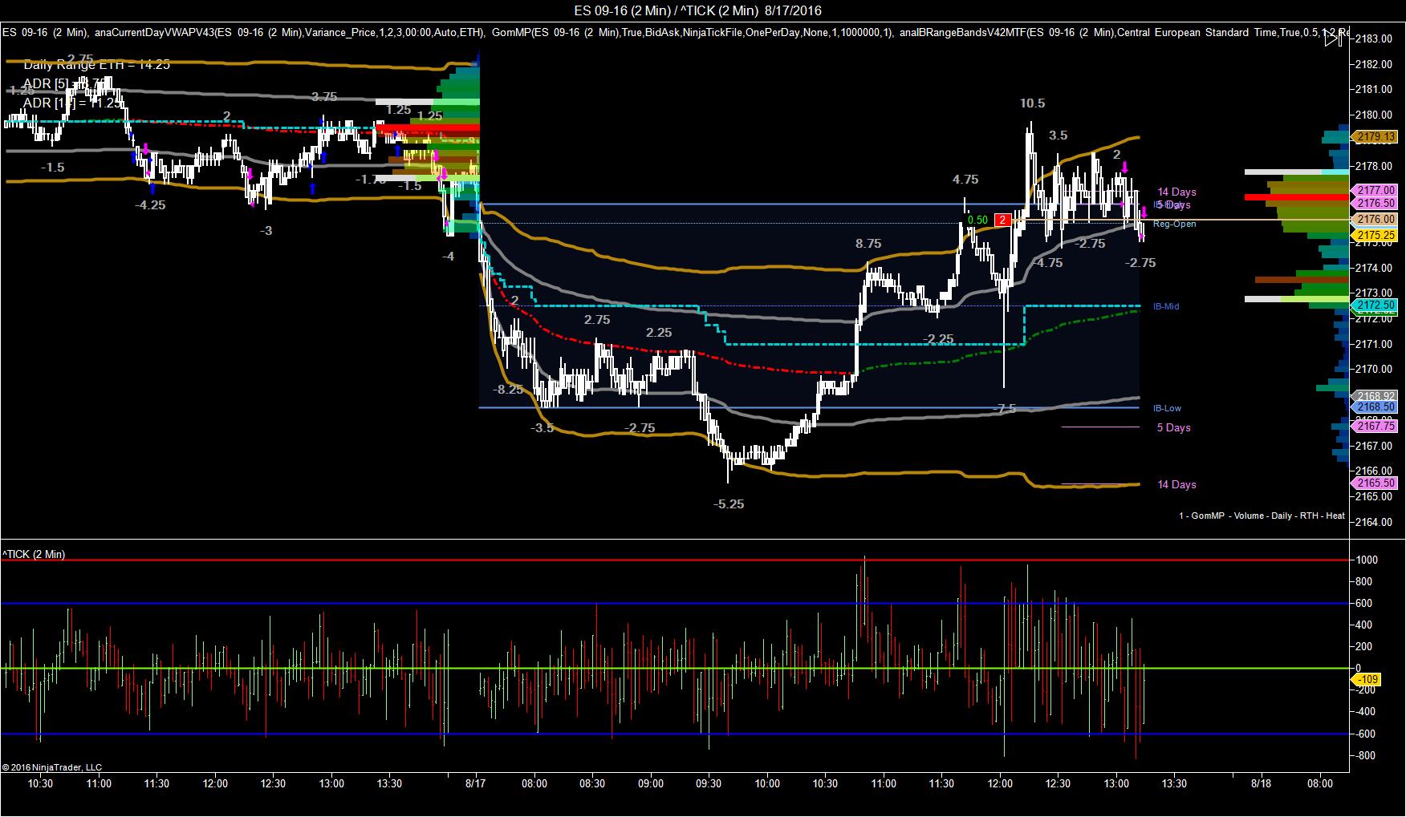The width and height of the screenshot is (1406, 817).
Task: Select the gray 2168.92 price marker
Action: (x=1376, y=396)
